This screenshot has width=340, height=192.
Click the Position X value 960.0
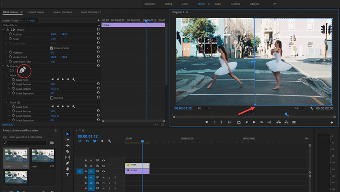point(53,34)
